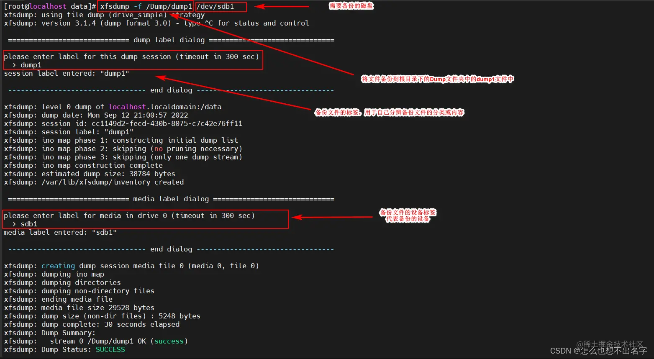The width and height of the screenshot is (654, 359).
Task: Click the second 'end dialog' separator line text
Action: 171,249
